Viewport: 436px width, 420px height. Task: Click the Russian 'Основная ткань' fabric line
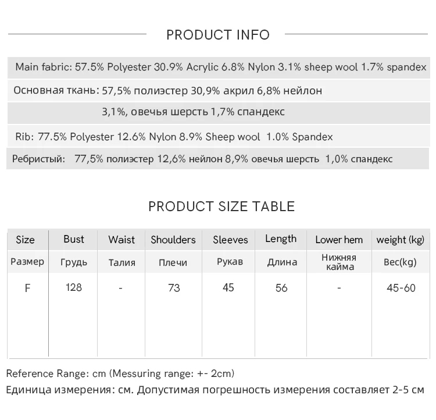tap(167, 91)
